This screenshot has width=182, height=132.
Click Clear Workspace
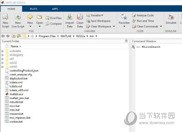pos(99,26)
